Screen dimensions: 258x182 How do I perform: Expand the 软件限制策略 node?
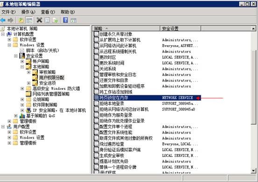[x=22, y=105]
